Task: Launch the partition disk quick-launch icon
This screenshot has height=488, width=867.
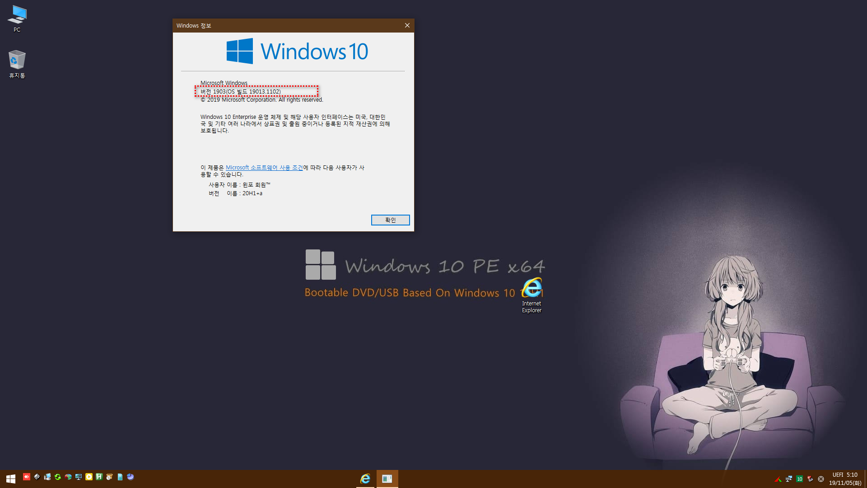Action: click(68, 477)
